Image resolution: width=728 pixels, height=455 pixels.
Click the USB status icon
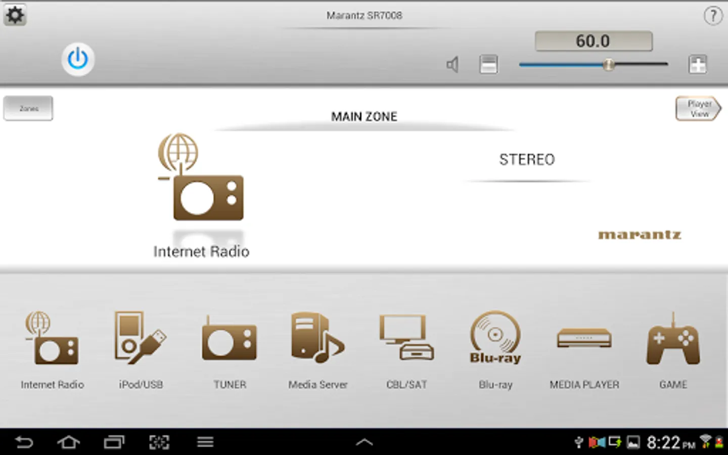pos(579,443)
